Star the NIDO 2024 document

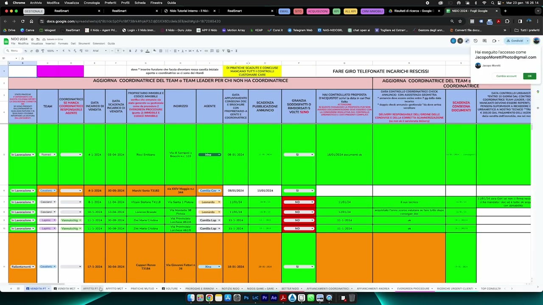tap(31, 39)
